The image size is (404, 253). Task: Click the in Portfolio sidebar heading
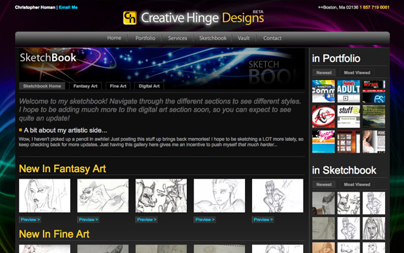click(336, 59)
